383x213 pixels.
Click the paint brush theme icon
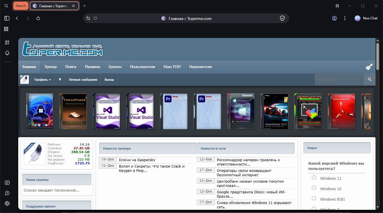coord(369,67)
